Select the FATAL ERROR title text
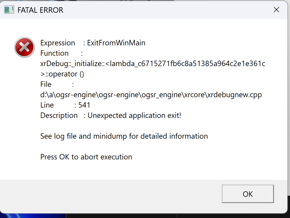The width and height of the screenshot is (290, 218). 40,10
